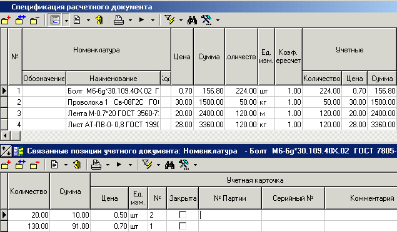Click the Обозначение column header

[x=44, y=79]
